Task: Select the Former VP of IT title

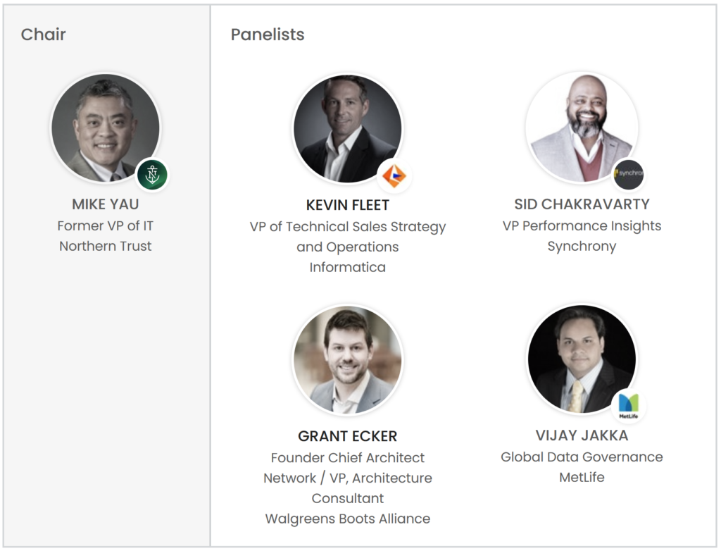Action: tap(105, 225)
